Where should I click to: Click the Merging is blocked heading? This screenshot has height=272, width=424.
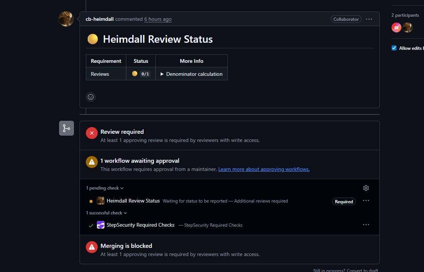tap(126, 246)
